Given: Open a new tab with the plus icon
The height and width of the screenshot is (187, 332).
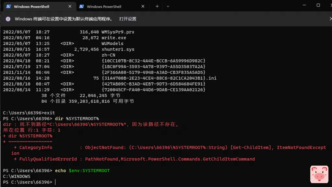Looking at the screenshot, I should pos(157,6).
